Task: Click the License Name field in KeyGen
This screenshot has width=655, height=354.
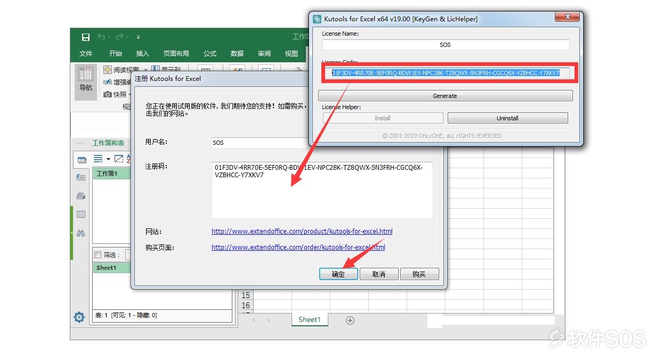Action: pyautogui.click(x=446, y=45)
